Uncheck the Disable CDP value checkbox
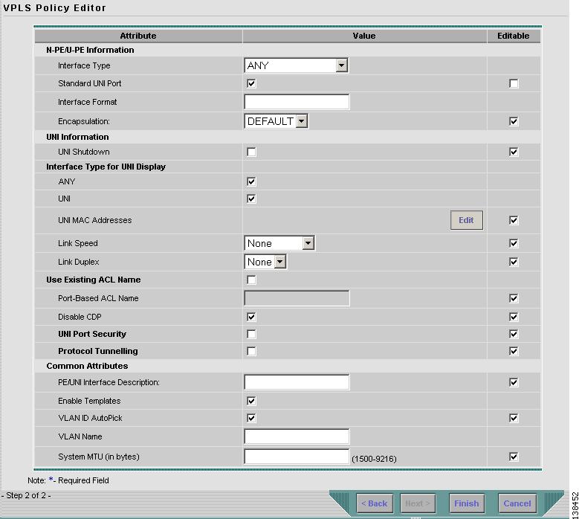Image resolution: width=579 pixels, height=519 pixels. [251, 317]
